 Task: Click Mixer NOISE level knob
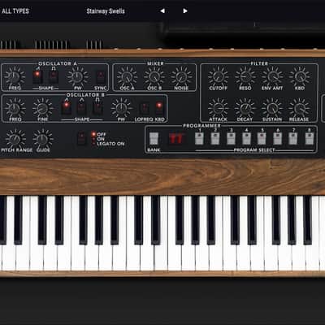181,76
